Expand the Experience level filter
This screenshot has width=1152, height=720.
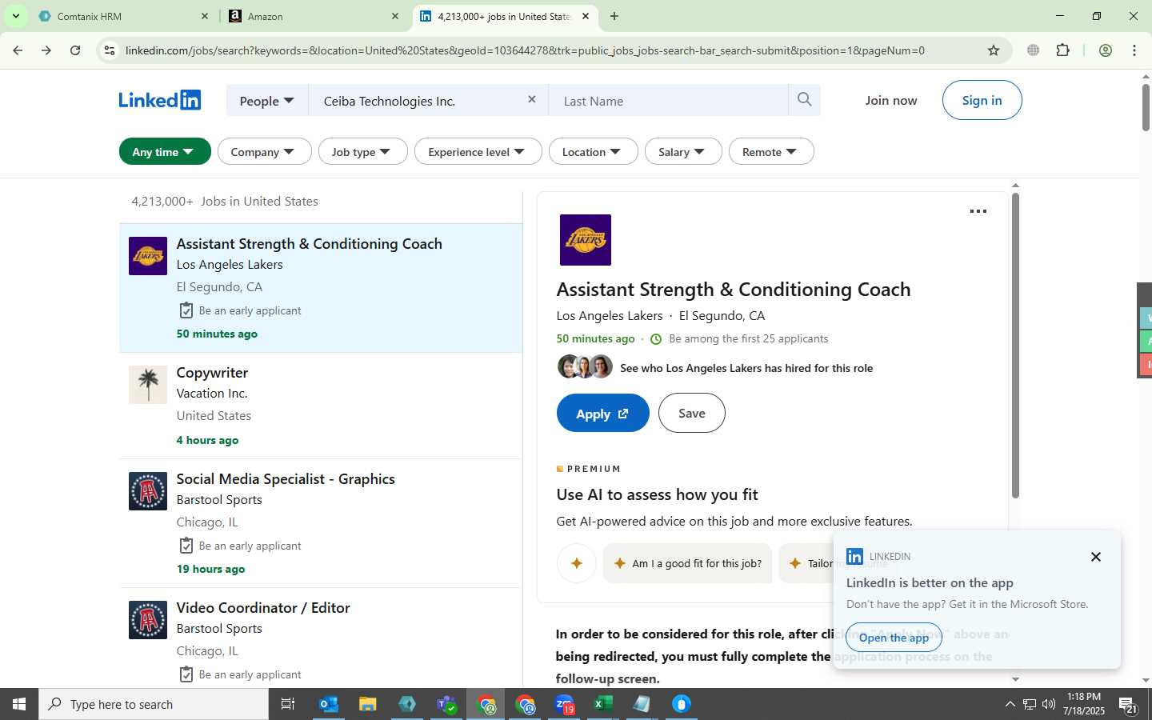point(478,151)
